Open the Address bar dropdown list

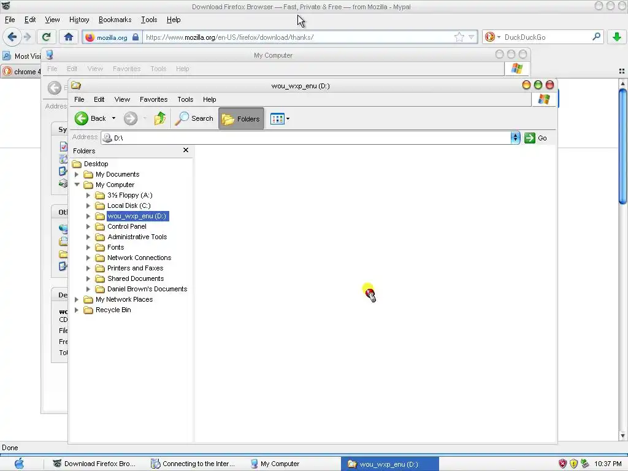[515, 138]
